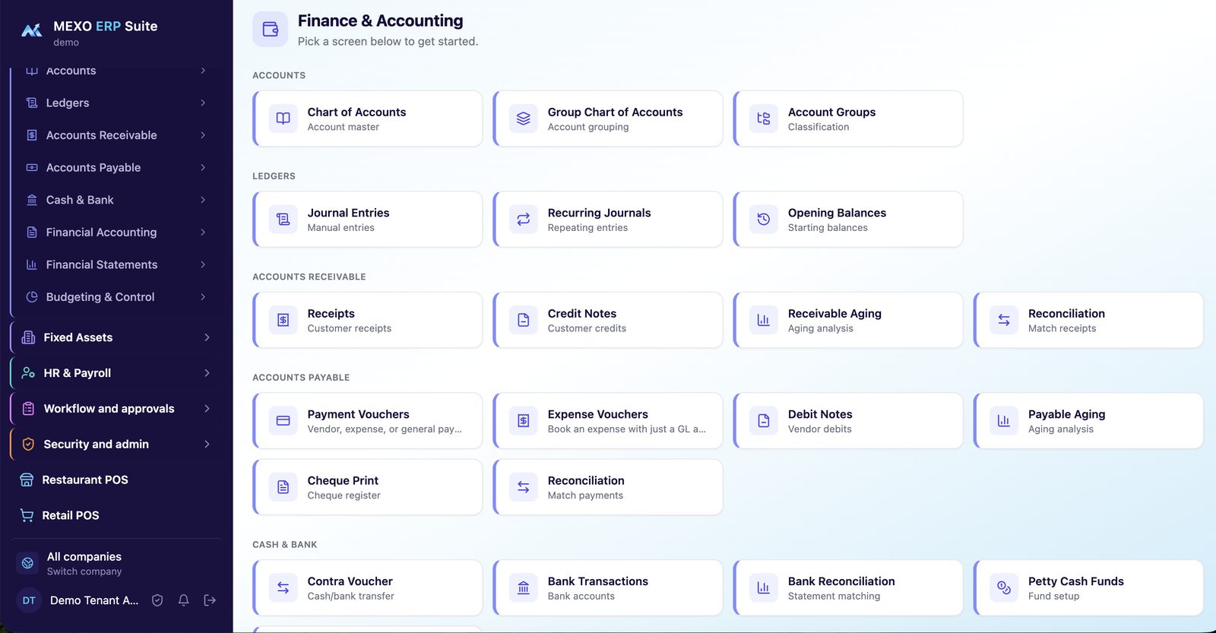This screenshot has height=633, width=1216.
Task: Click the Contra Voucher transfer arrows icon
Action: [283, 588]
